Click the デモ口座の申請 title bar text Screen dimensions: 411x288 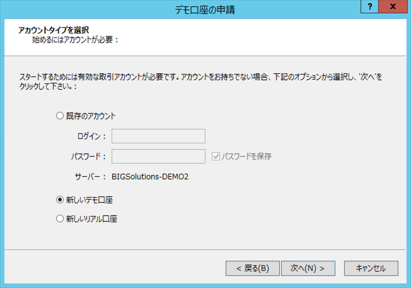coord(205,9)
